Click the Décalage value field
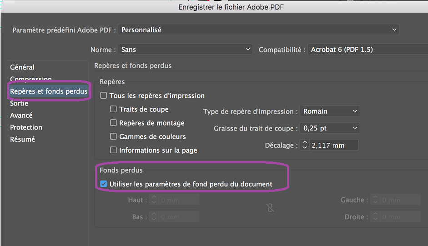Viewport: 428px width, 246px height. (334, 145)
